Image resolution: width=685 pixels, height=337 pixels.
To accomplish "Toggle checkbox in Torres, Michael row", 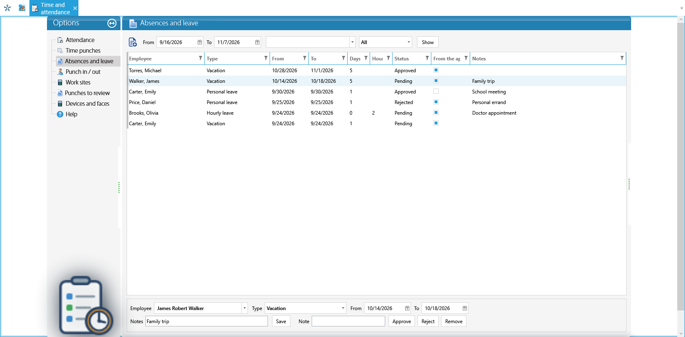I will pos(436,70).
